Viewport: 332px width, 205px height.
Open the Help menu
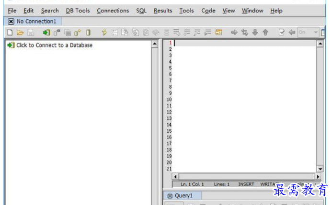[276, 11]
